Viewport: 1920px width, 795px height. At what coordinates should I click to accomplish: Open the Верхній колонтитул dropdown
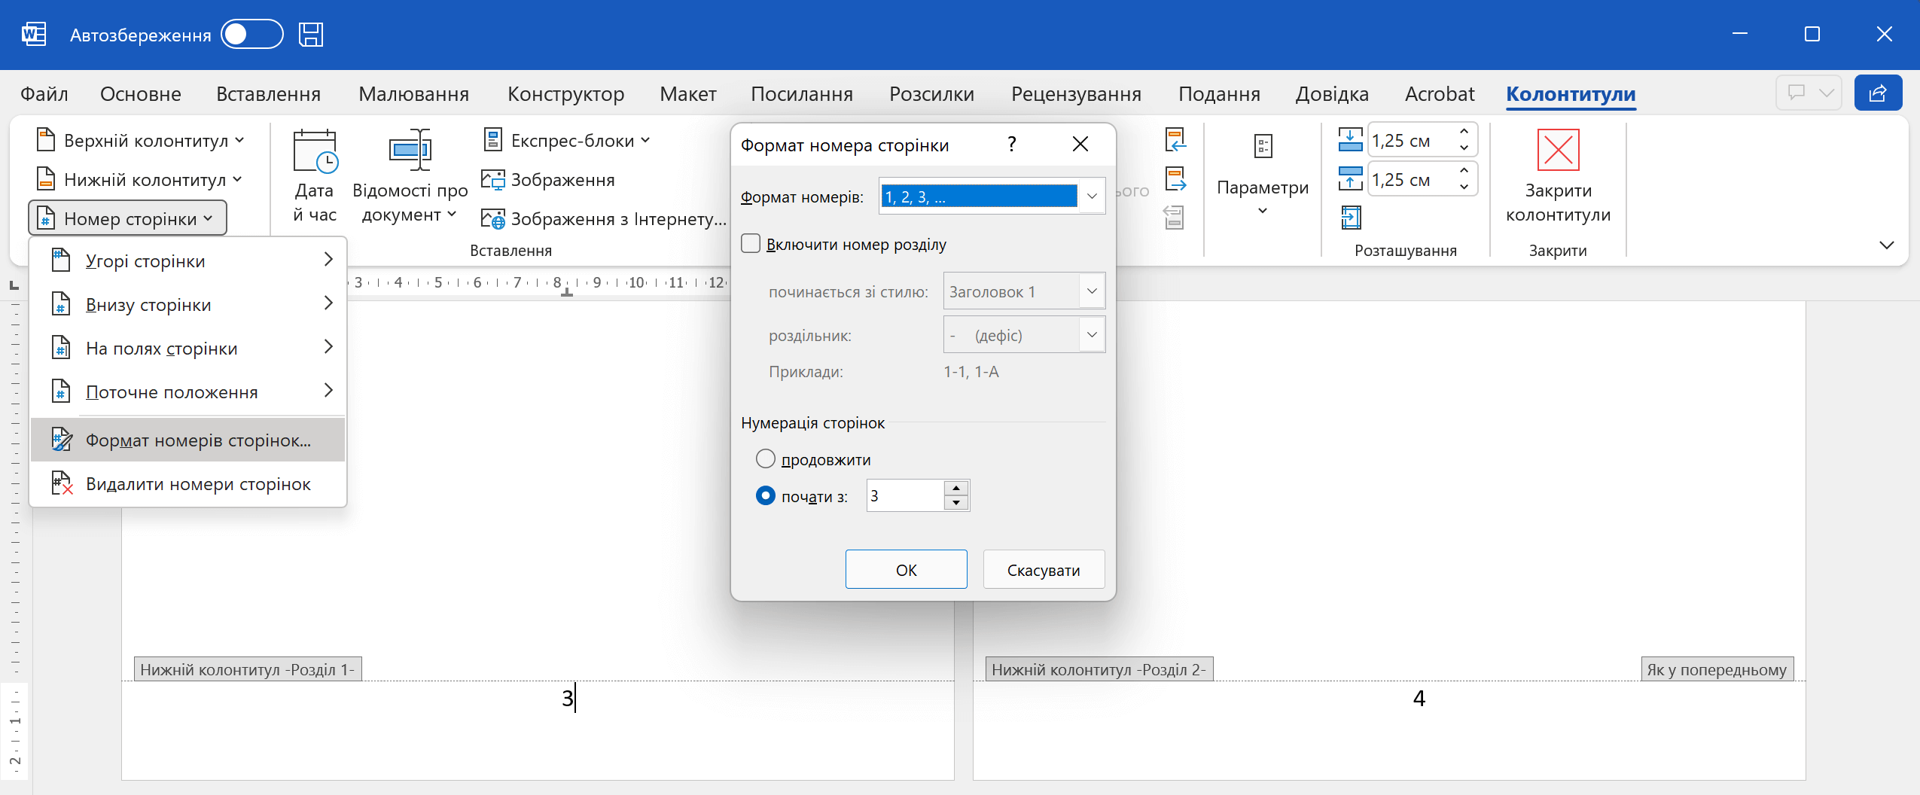pos(140,141)
